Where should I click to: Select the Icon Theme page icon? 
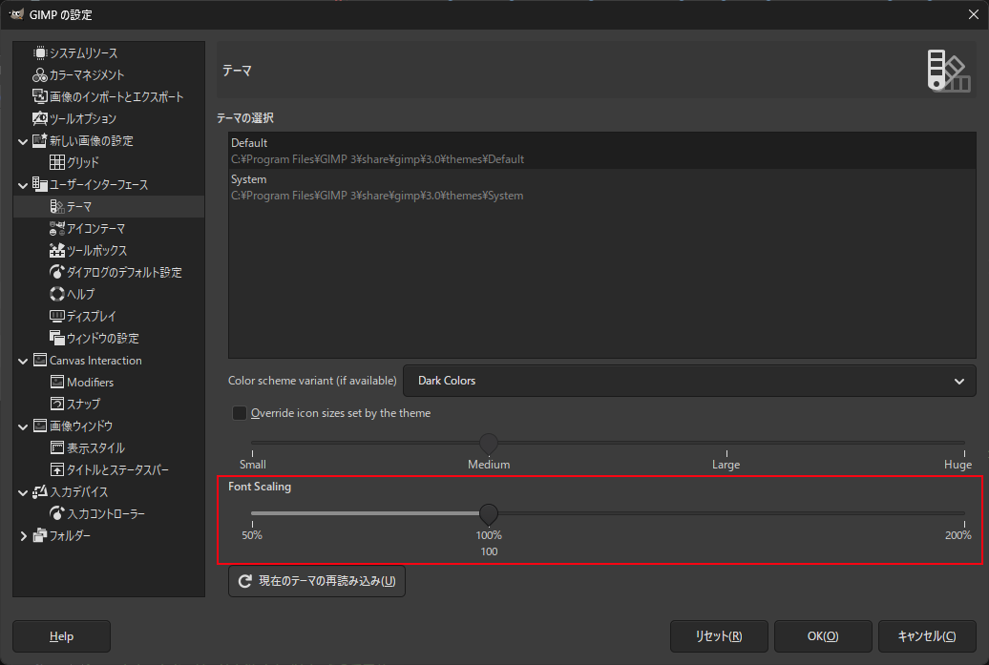click(57, 229)
